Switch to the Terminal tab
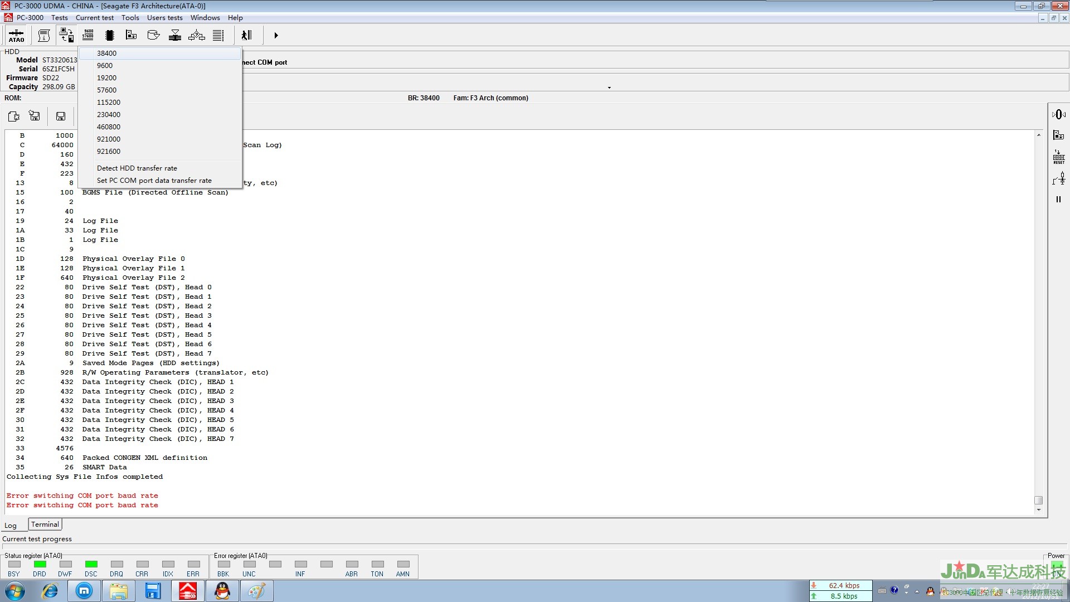 45,525
